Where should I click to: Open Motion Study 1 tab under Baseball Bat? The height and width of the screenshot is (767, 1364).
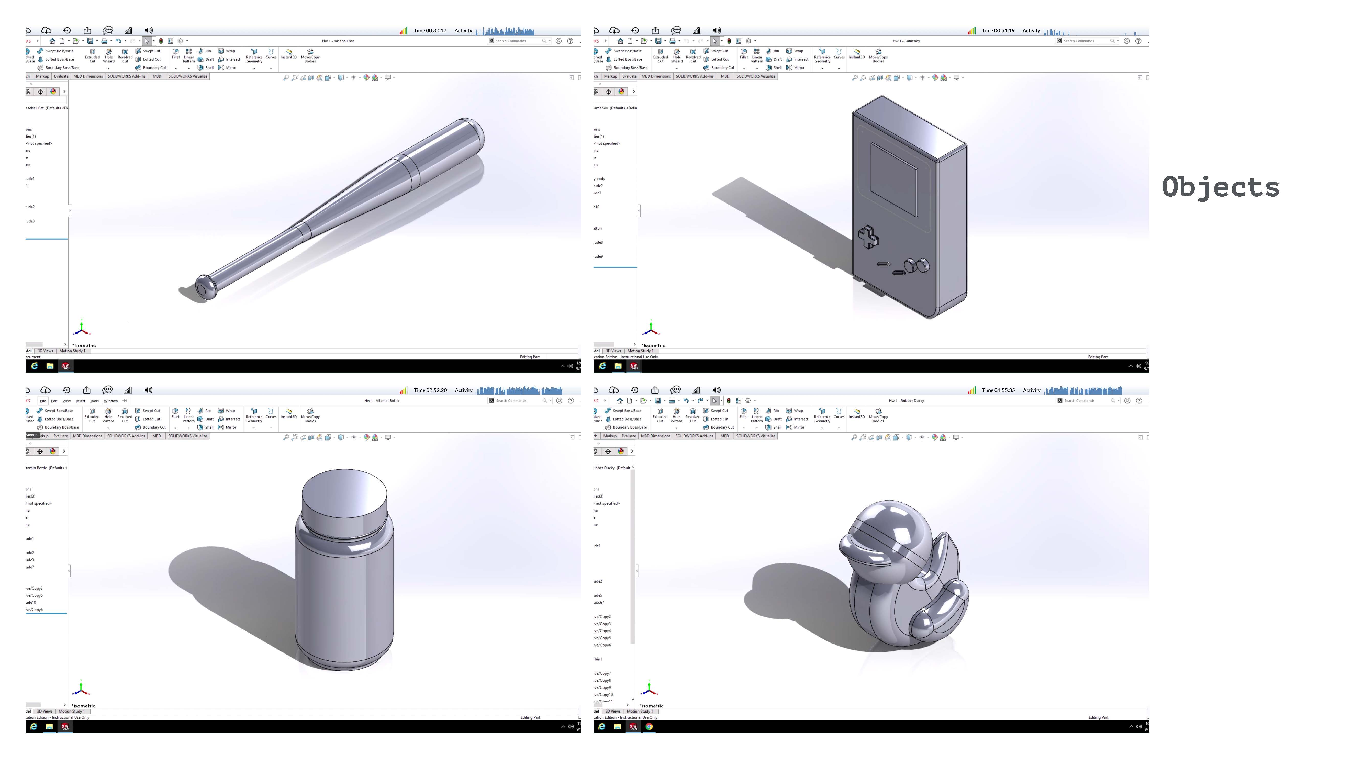[x=72, y=351]
